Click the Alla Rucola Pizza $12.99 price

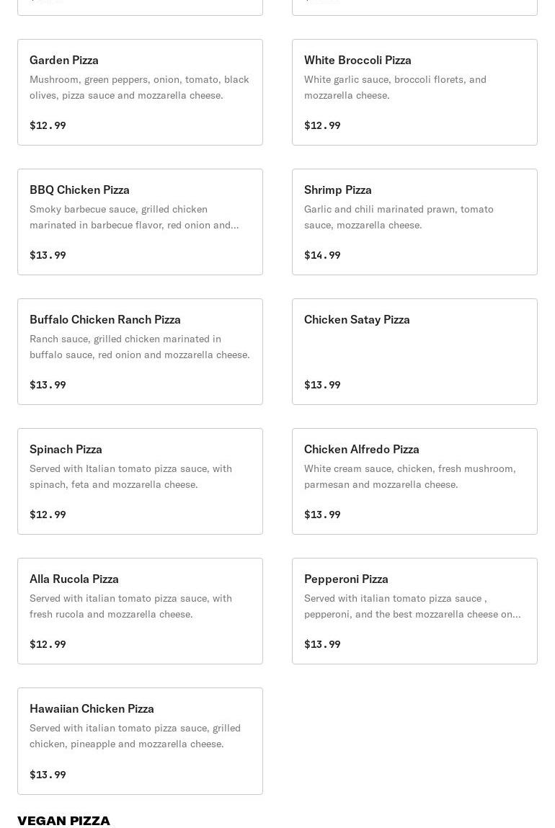click(48, 644)
